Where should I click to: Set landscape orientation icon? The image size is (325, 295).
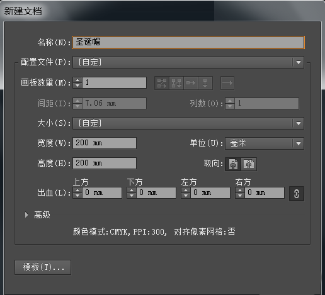coord(249,164)
